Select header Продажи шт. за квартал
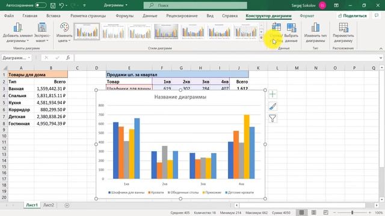The height and width of the screenshot is (216, 385). (177, 74)
